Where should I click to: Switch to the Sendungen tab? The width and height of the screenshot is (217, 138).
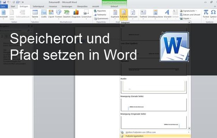coord(67,6)
